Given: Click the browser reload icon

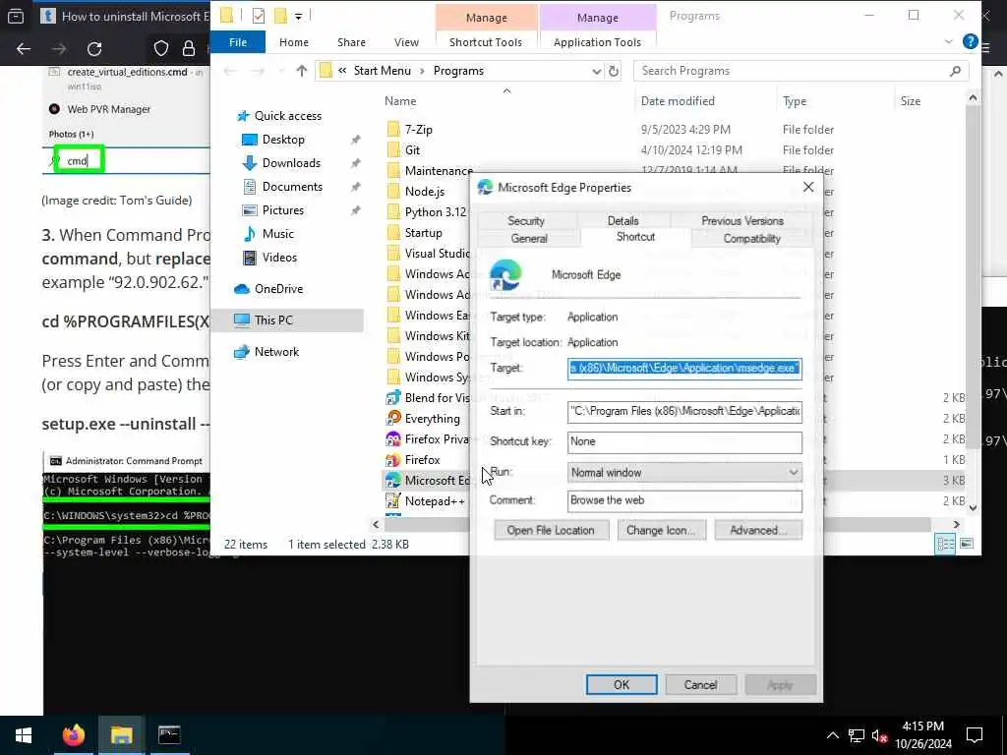Looking at the screenshot, I should [94, 49].
